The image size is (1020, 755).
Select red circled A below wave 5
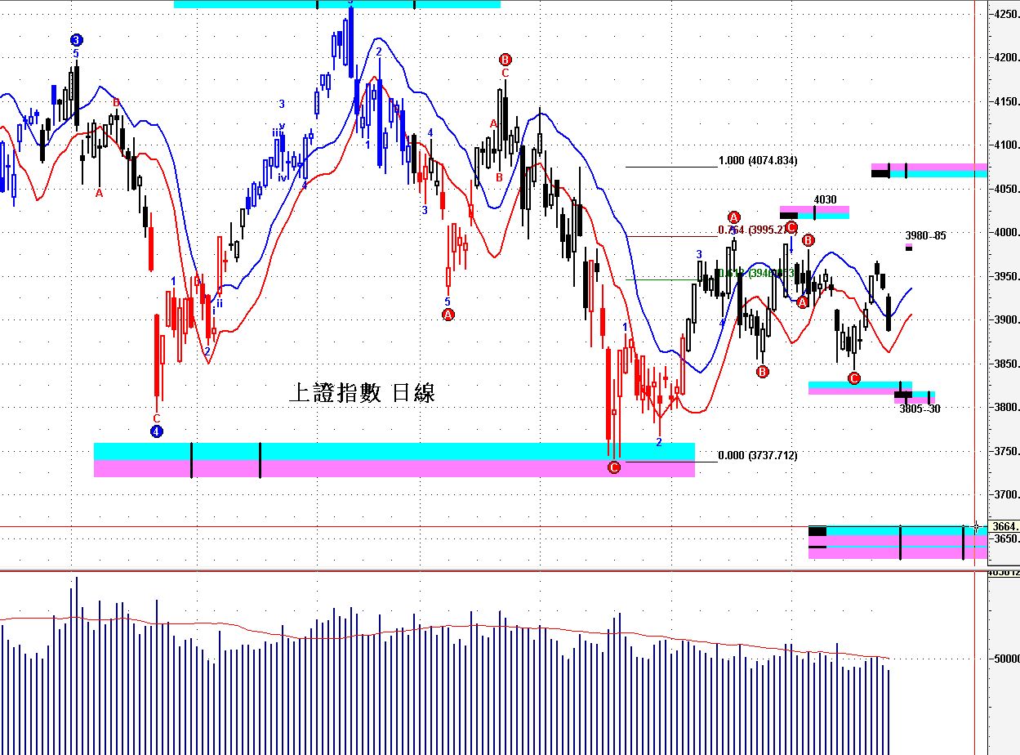[448, 315]
